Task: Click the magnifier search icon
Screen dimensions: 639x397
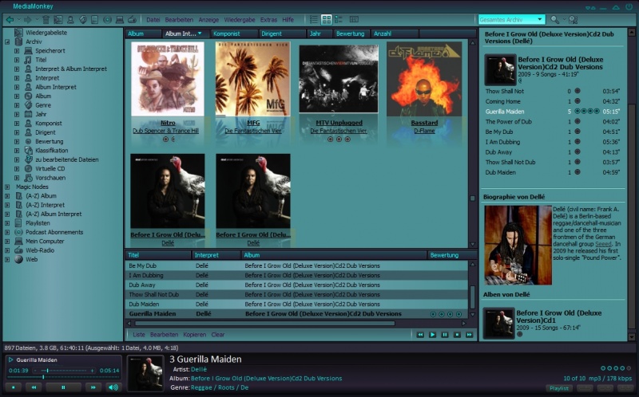Action: pos(554,19)
